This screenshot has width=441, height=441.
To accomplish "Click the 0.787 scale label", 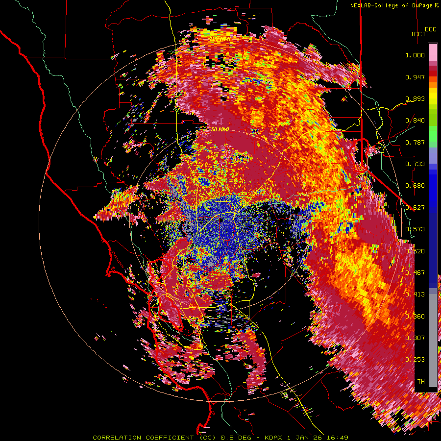I will pyautogui.click(x=415, y=142).
